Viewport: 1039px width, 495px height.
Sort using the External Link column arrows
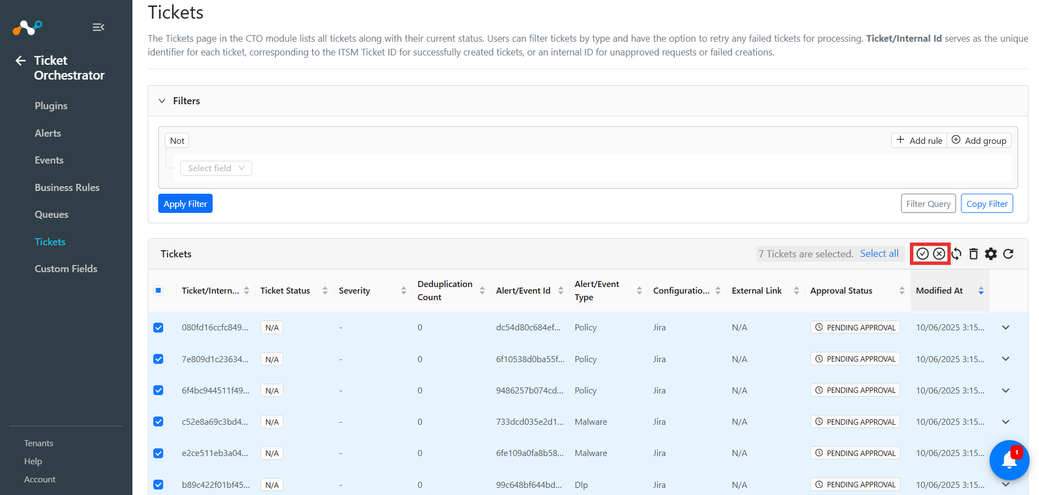pyautogui.click(x=797, y=291)
